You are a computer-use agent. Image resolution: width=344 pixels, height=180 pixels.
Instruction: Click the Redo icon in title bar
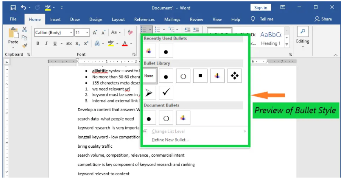[x=37, y=8]
